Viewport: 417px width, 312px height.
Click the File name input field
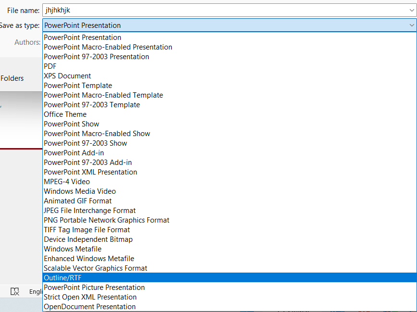229,11
